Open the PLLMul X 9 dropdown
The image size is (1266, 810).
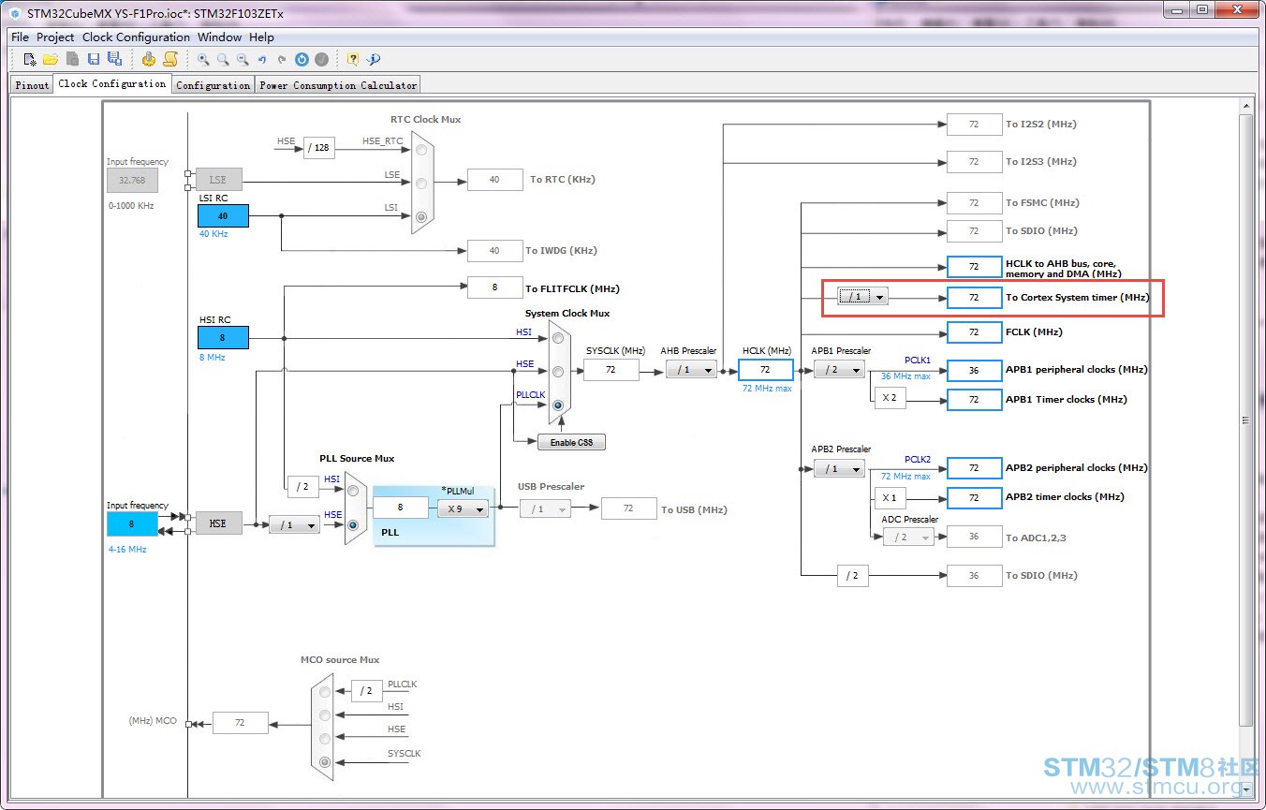[x=463, y=508]
